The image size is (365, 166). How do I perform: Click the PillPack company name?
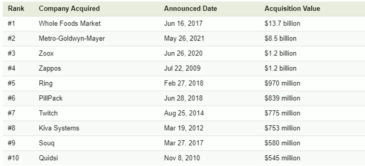point(51,98)
